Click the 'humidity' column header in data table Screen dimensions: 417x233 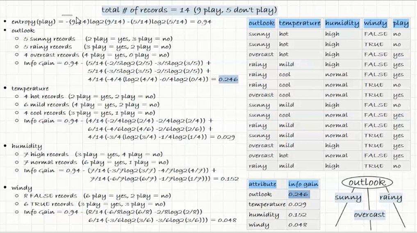(x=342, y=23)
